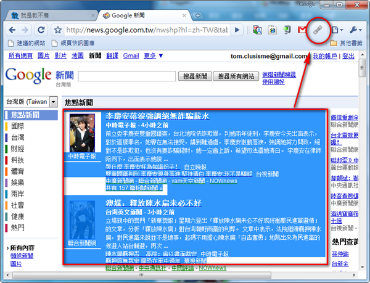
Task: Select 體育 category in the sidebar
Action: click(x=17, y=171)
